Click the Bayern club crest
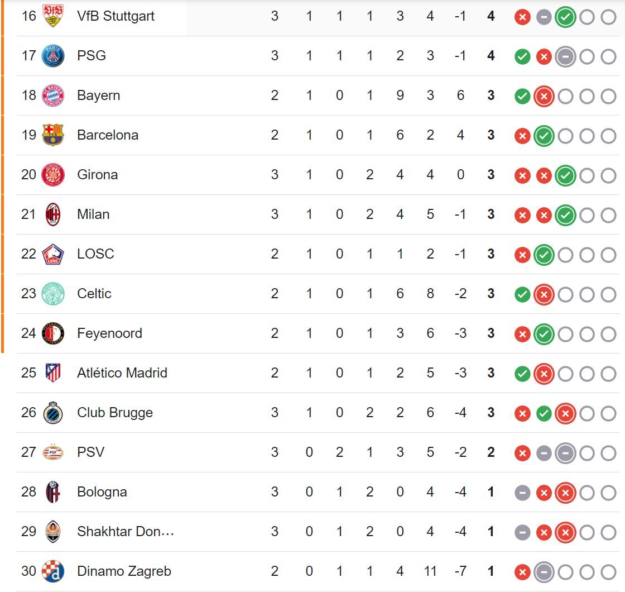This screenshot has height=592, width=625. click(x=53, y=96)
